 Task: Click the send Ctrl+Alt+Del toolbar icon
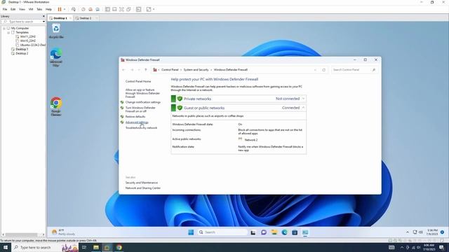(74, 9)
